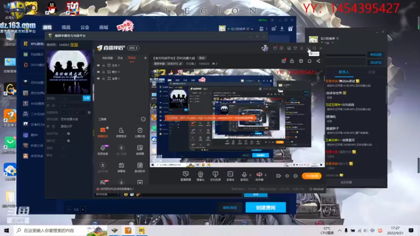
Task: Open the phone screen mirroring source
Action: click(x=215, y=176)
